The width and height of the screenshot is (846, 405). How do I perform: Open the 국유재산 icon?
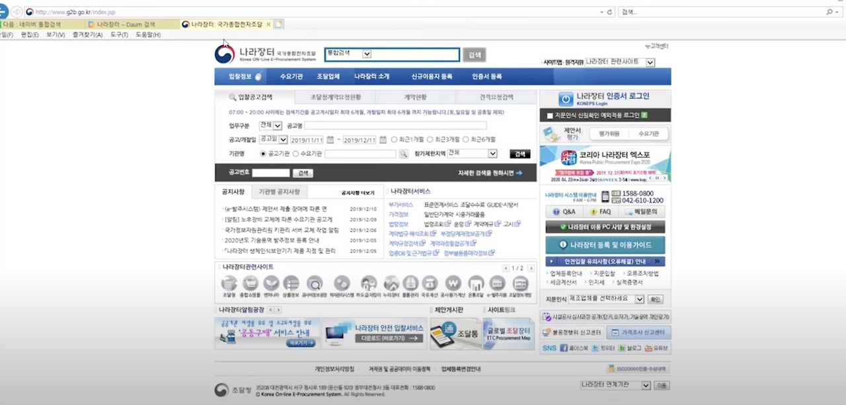tap(430, 283)
